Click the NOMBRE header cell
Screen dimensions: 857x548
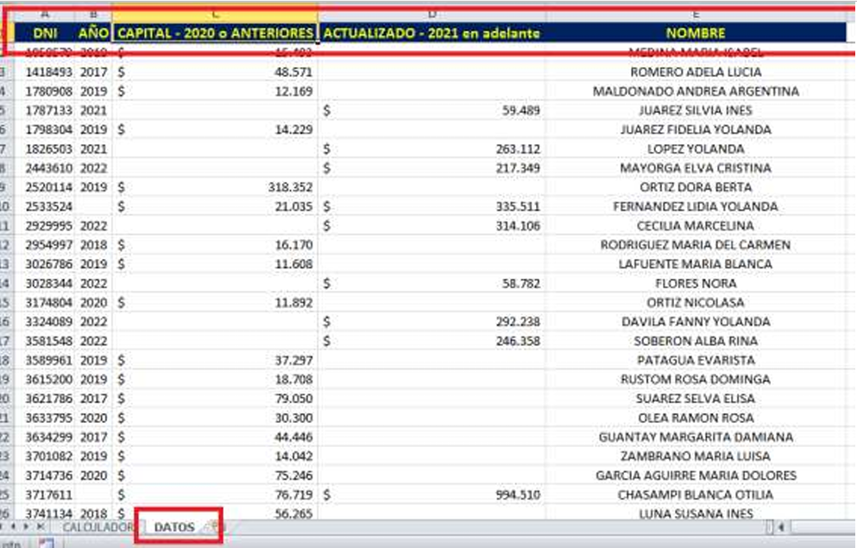(696, 33)
